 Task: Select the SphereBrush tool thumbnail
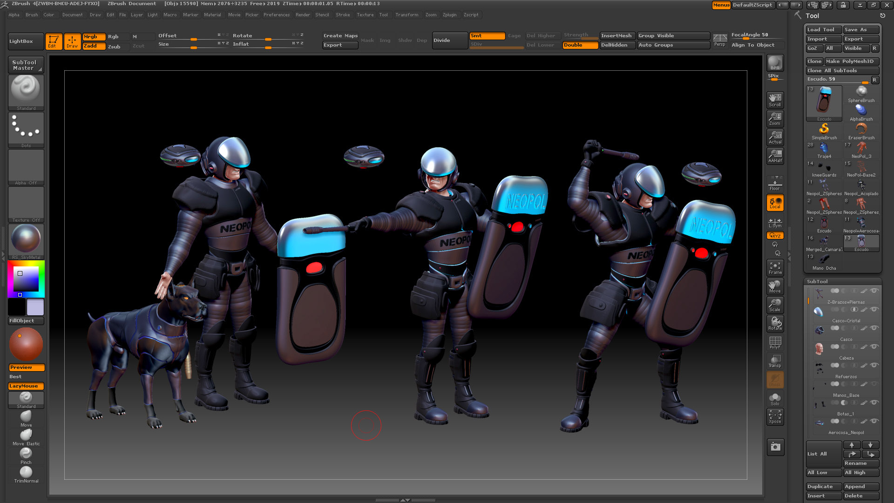click(861, 94)
